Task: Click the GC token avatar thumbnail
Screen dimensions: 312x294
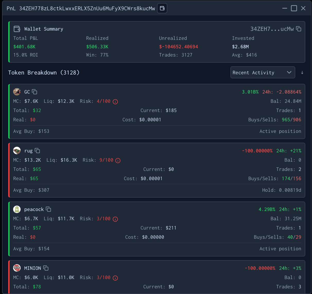Action: pyautogui.click(x=17, y=92)
